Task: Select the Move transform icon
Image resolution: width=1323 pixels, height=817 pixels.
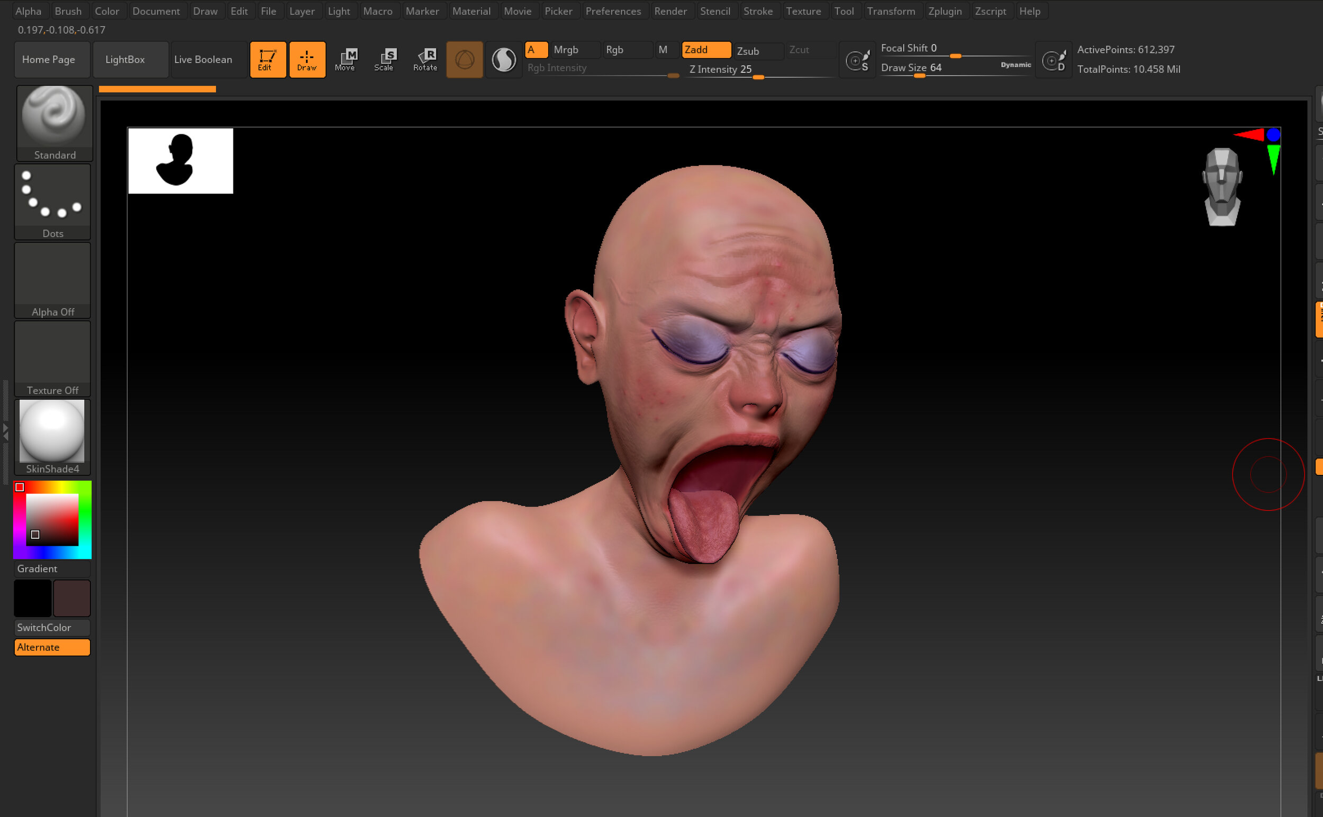Action: click(347, 59)
